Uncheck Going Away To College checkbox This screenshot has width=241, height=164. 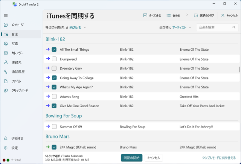pyautogui.click(x=54, y=78)
